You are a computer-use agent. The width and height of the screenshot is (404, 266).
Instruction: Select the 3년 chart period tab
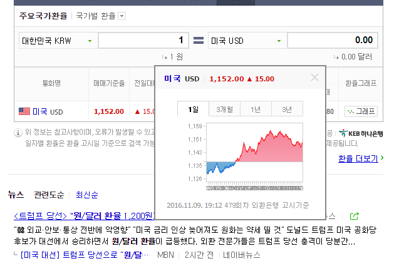coord(287,109)
